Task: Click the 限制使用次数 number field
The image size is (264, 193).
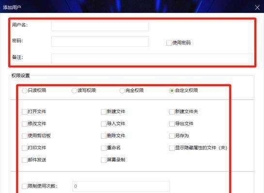Action: [121, 186]
